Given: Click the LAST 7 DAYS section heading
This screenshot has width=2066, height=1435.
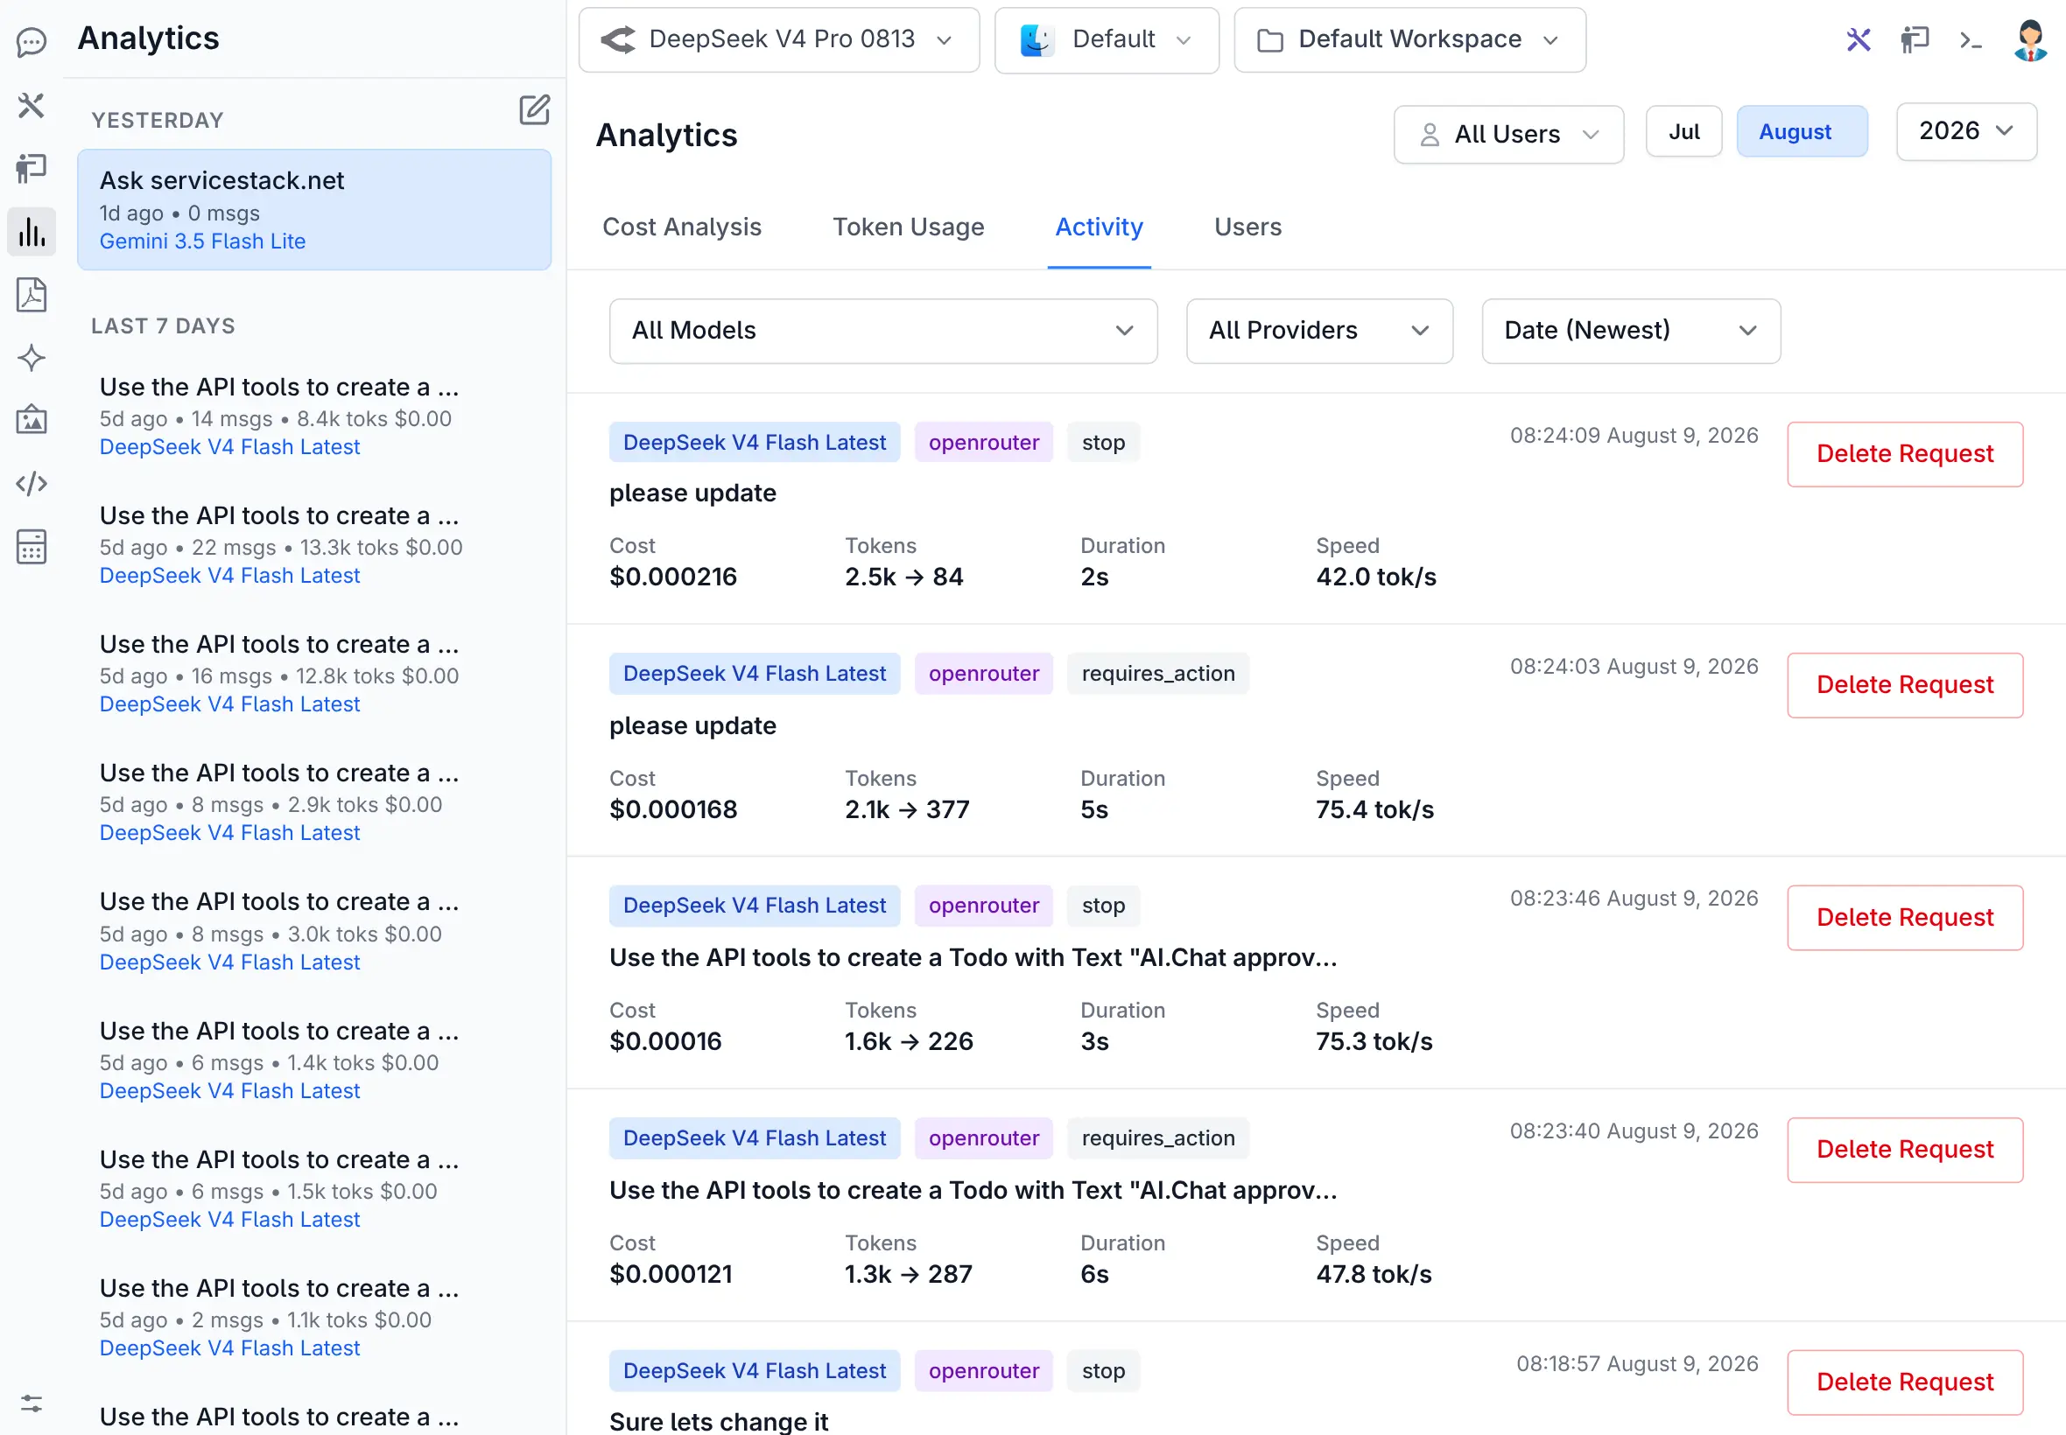Looking at the screenshot, I should 163,326.
